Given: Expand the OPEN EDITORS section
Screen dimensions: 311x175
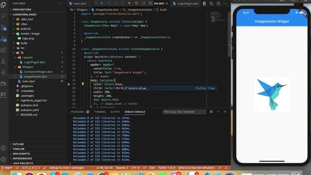Looking at the screenshot, I should tap(22, 10).
